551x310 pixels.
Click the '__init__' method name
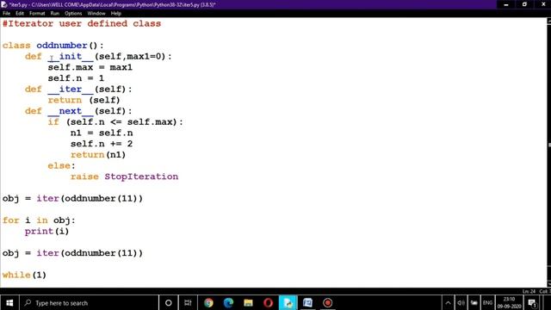(x=71, y=56)
